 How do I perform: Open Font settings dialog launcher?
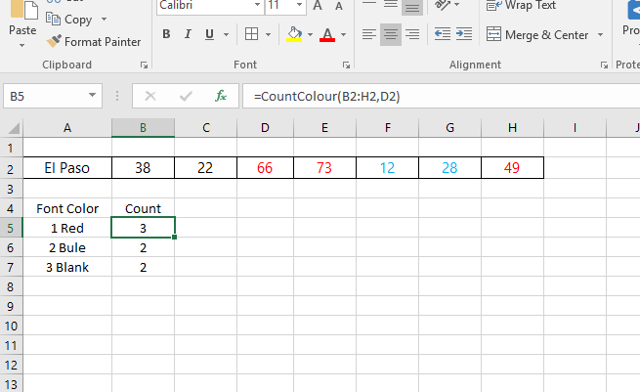click(x=346, y=65)
